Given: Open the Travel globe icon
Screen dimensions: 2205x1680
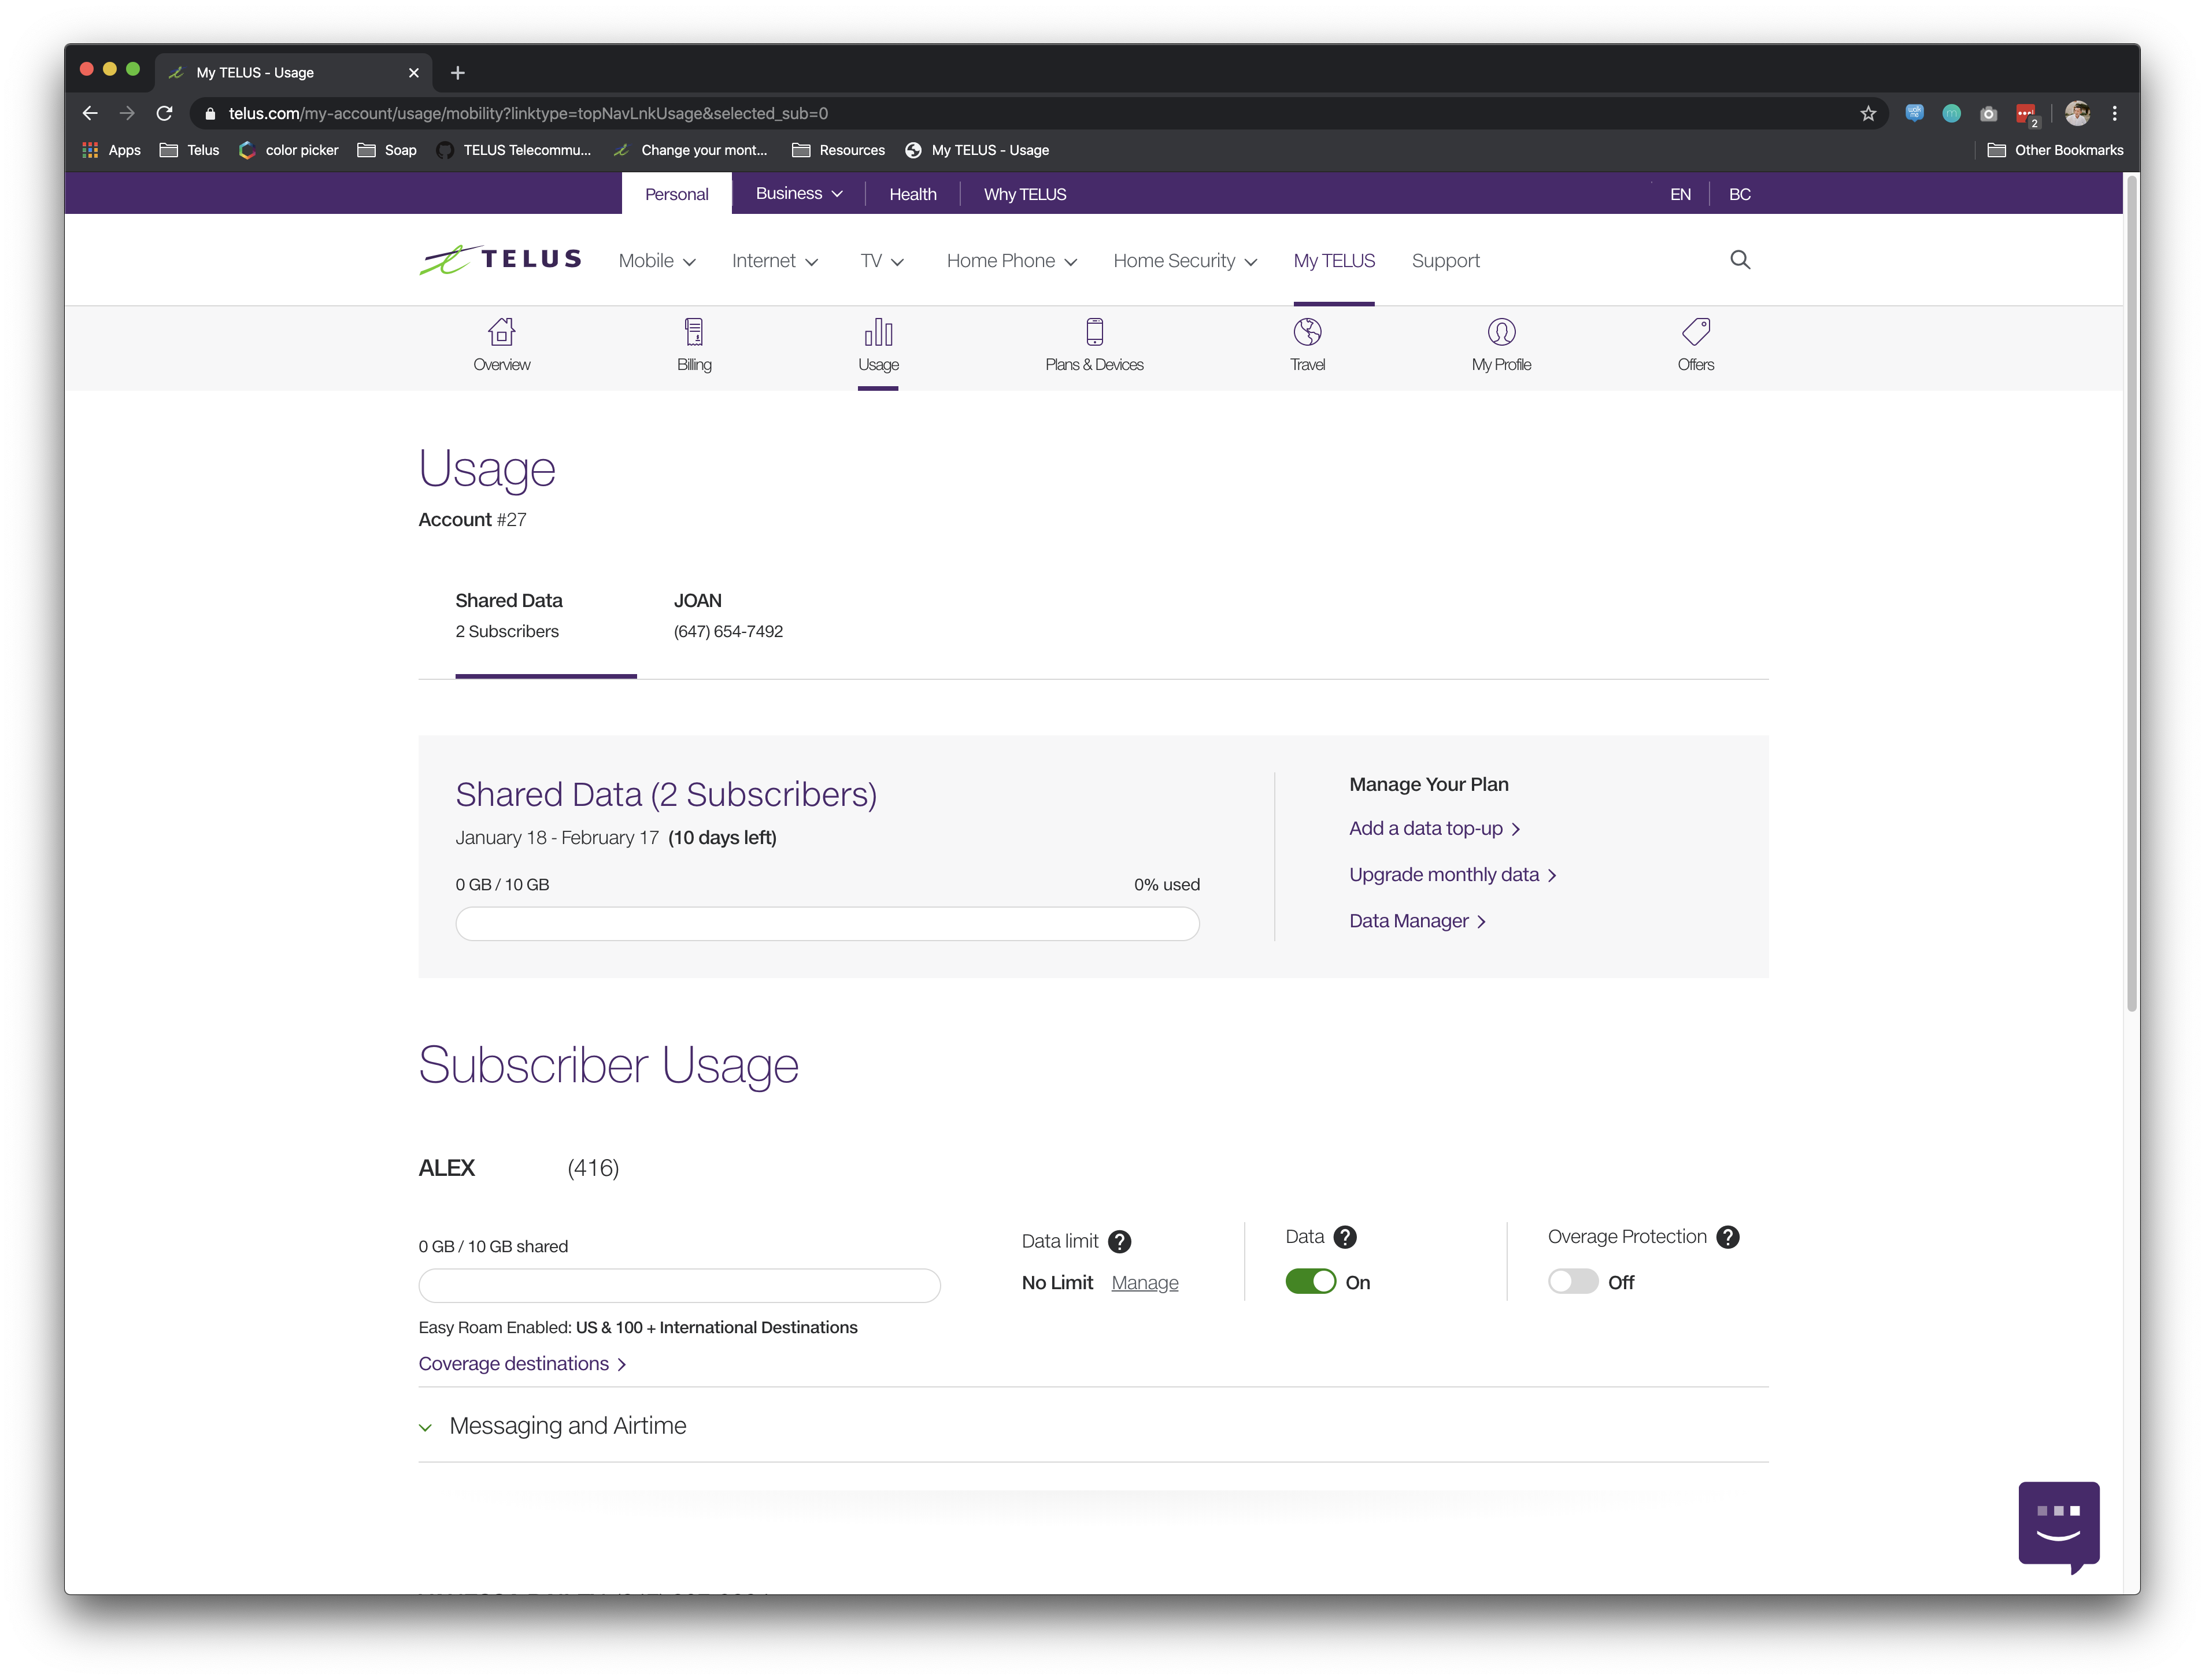Looking at the screenshot, I should pyautogui.click(x=1307, y=331).
